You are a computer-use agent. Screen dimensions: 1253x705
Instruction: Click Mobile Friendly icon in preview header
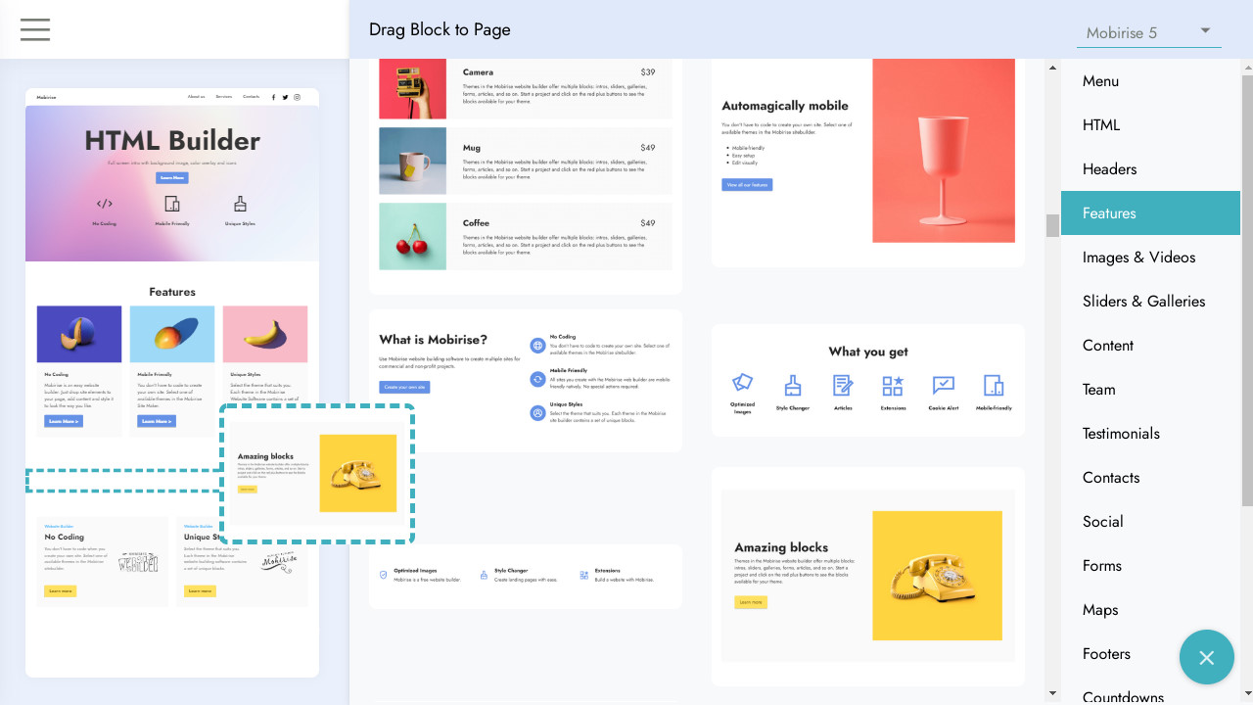pos(172,204)
